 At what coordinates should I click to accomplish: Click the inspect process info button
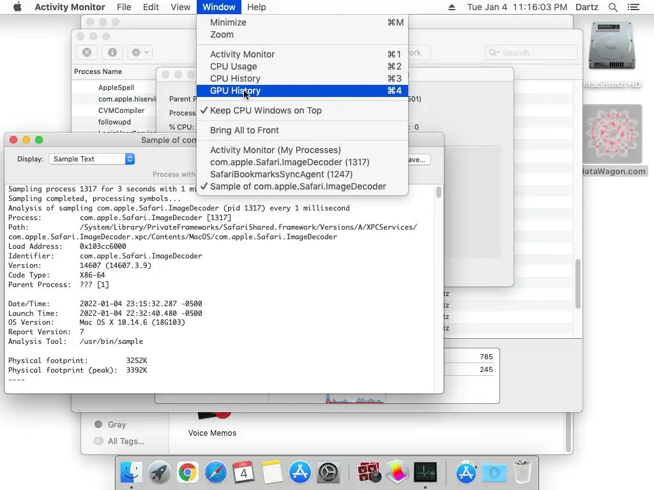click(112, 52)
